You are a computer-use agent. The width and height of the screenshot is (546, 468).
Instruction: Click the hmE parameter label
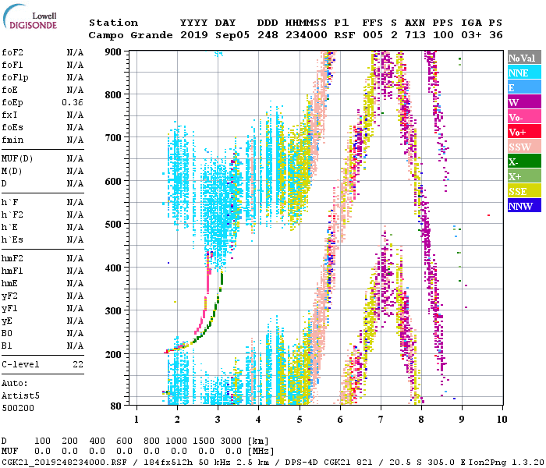pyautogui.click(x=9, y=283)
